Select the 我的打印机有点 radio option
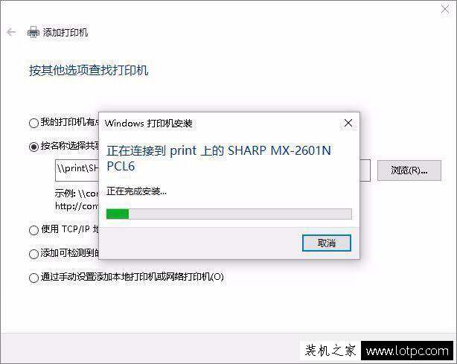The width and height of the screenshot is (457, 364). 33,123
